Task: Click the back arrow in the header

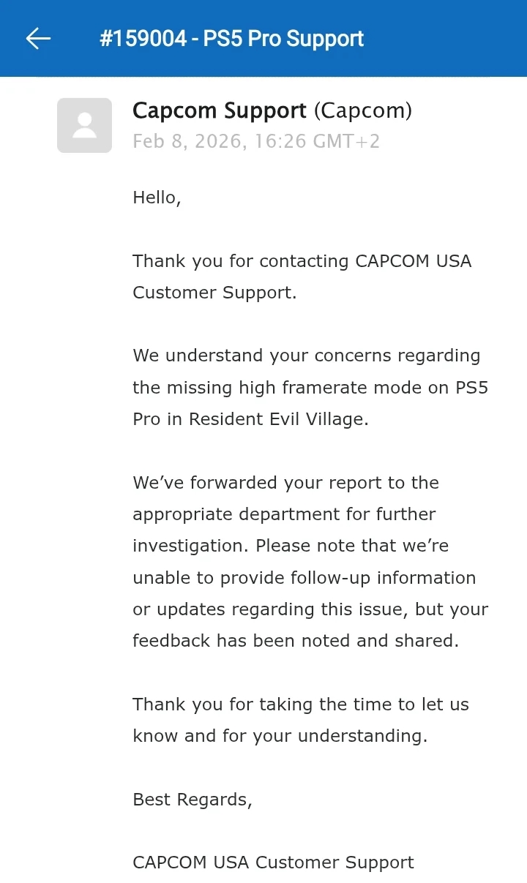Action: 37,38
